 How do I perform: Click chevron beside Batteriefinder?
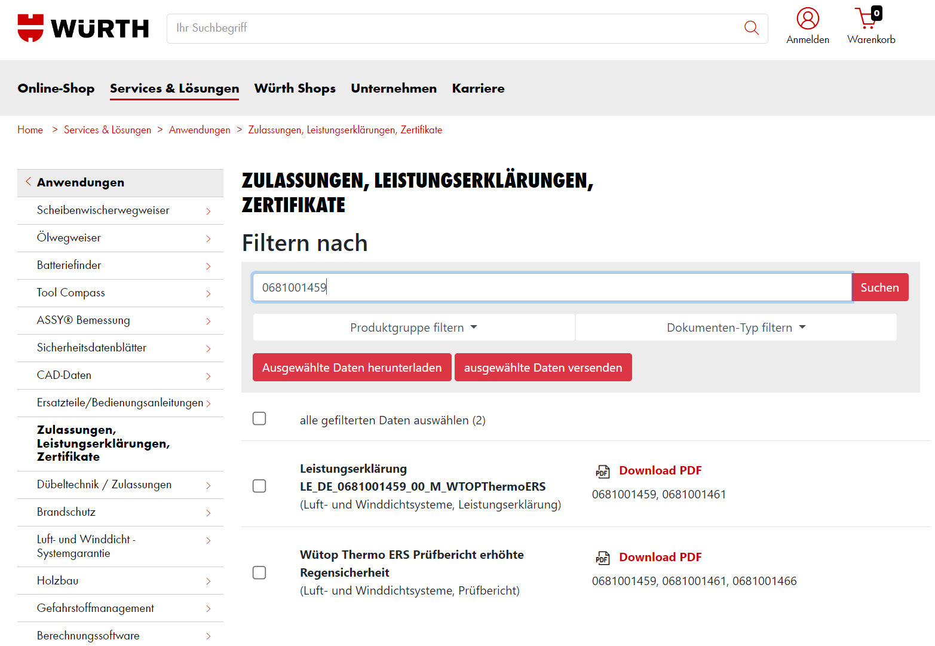point(209,266)
